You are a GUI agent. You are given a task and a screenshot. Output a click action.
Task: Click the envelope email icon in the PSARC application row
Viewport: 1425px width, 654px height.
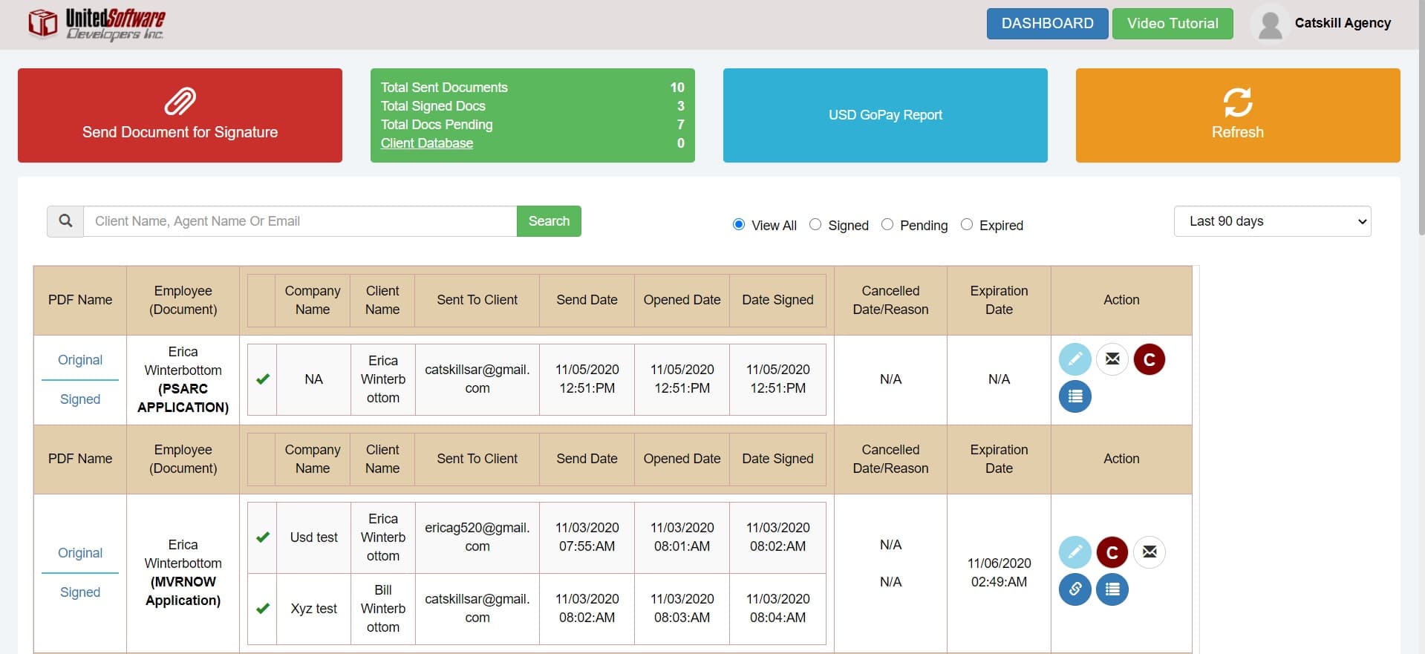point(1112,359)
